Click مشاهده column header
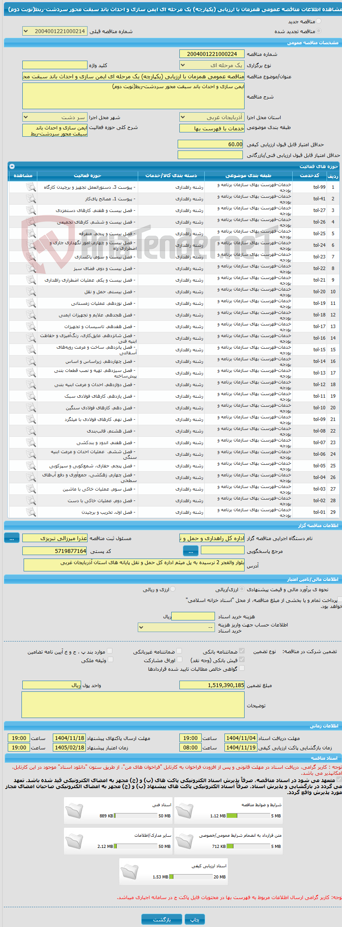Image resolution: width=342 pixels, height=927 pixels. [x=23, y=175]
